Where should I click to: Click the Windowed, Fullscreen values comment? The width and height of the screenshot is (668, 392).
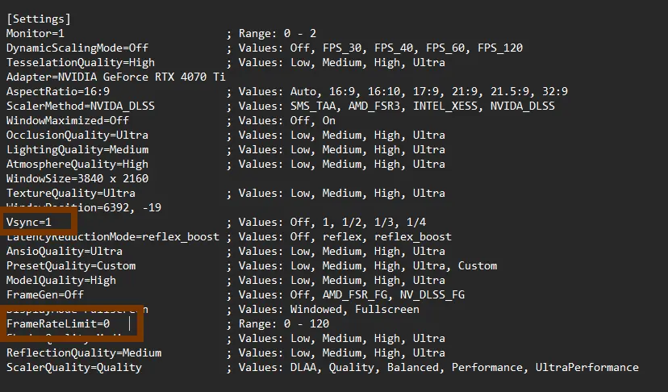click(323, 310)
